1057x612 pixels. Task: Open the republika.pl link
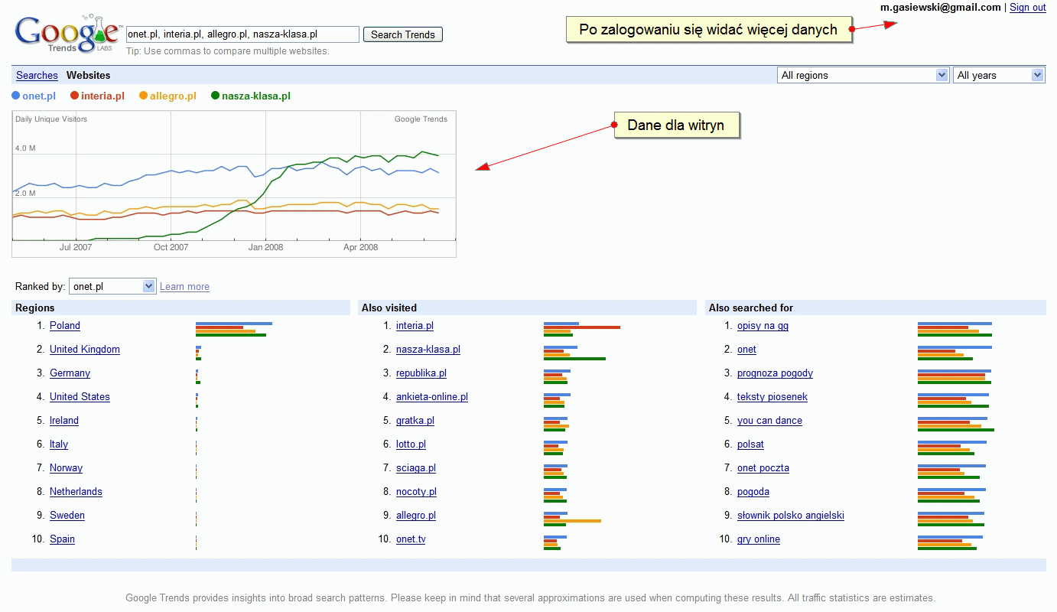click(x=421, y=373)
